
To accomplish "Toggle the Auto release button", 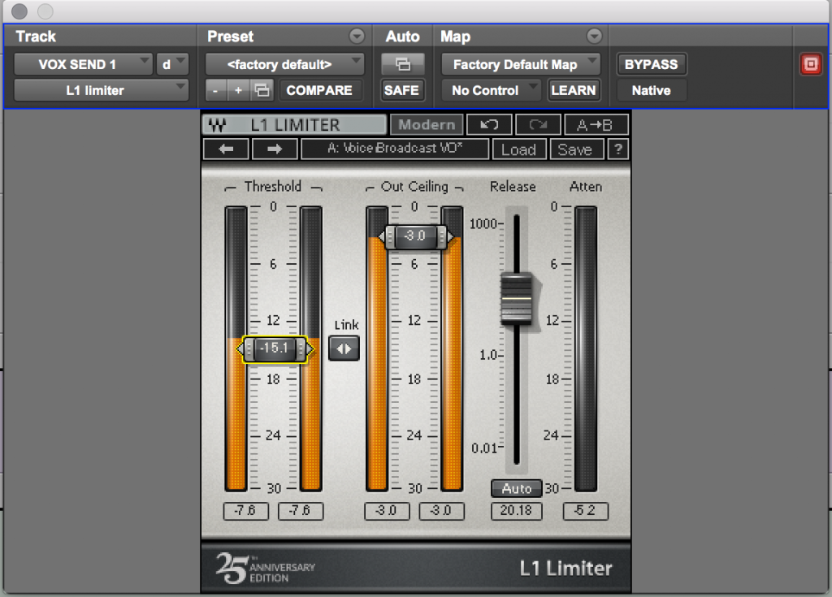I will click(x=516, y=488).
